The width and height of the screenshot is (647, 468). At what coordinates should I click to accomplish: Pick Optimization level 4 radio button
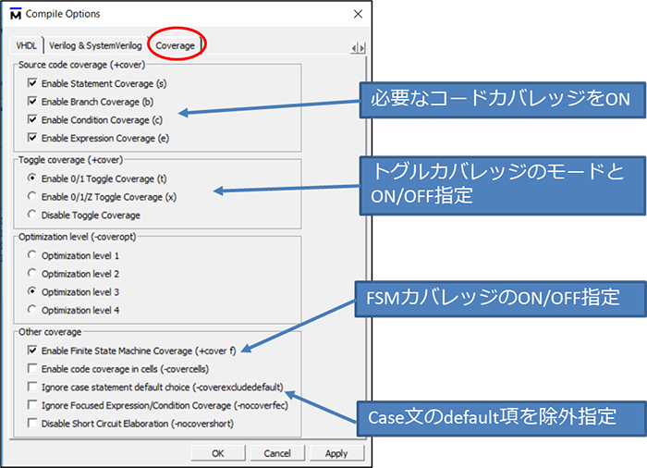(x=33, y=309)
